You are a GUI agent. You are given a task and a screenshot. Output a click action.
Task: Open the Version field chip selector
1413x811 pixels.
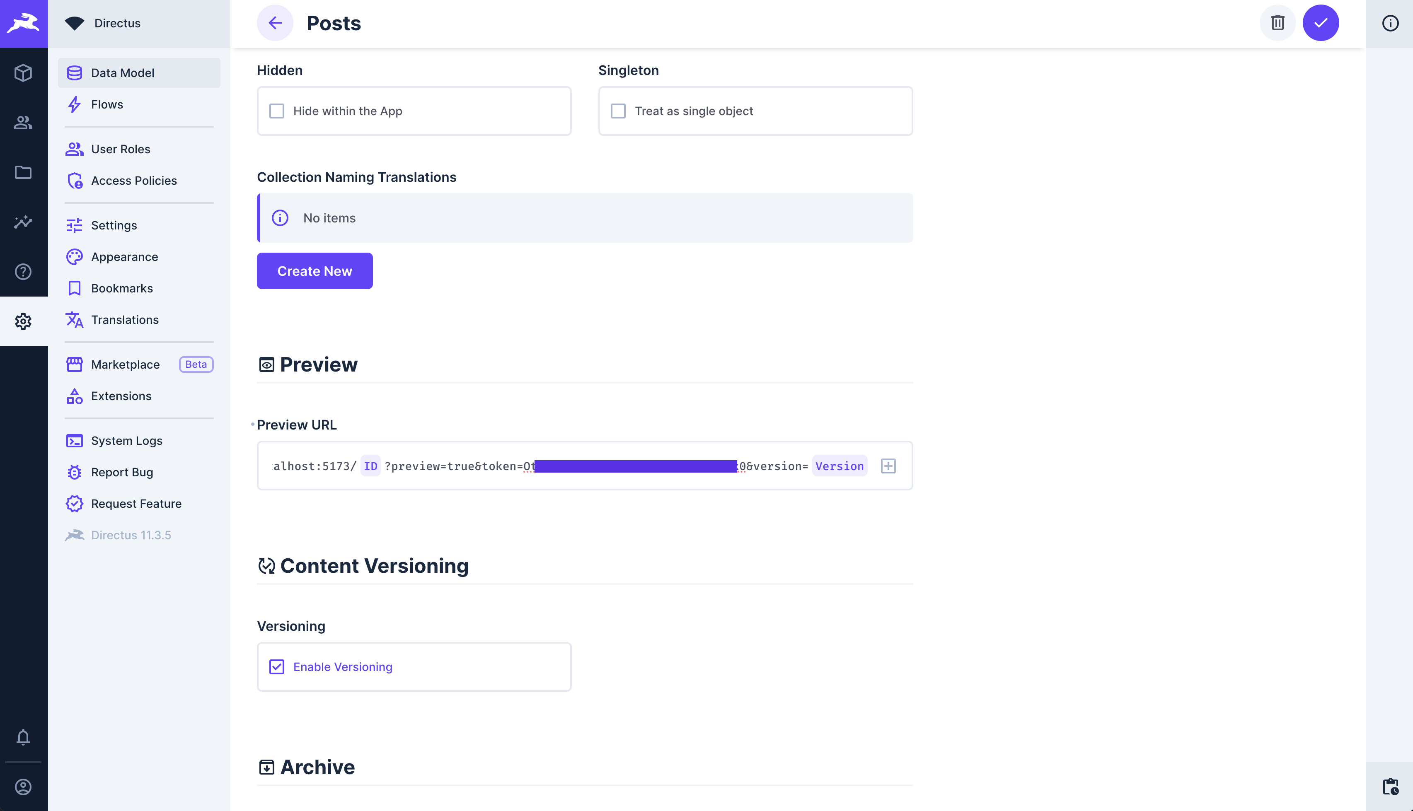coord(840,466)
